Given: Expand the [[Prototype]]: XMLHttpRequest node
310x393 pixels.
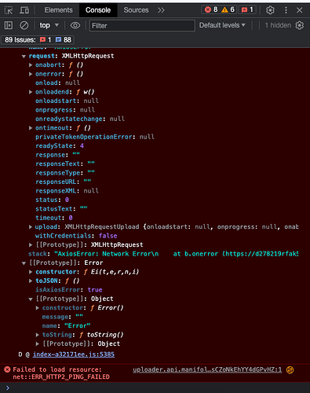Looking at the screenshot, I should [x=31, y=244].
